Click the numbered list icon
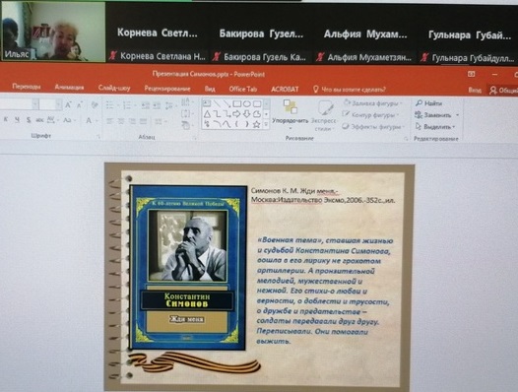Screen dimensions: 518x392 pos(128,105)
